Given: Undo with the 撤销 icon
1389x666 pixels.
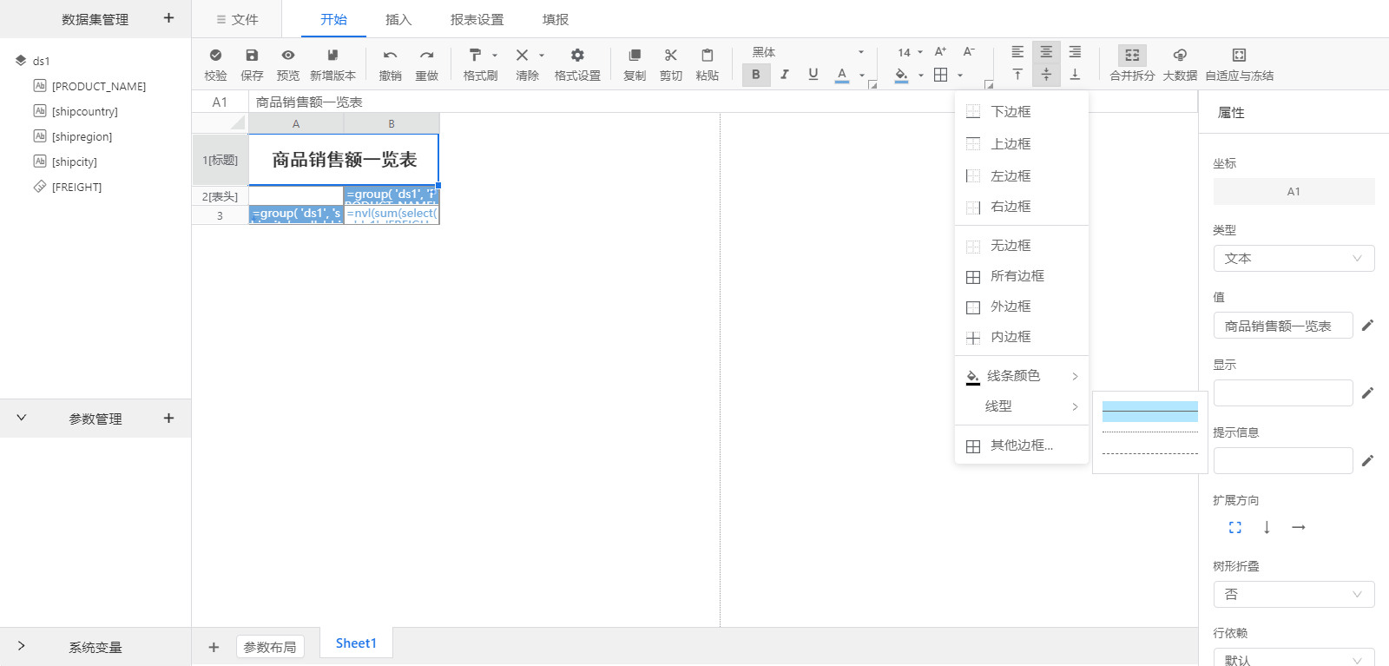Looking at the screenshot, I should pyautogui.click(x=391, y=55).
